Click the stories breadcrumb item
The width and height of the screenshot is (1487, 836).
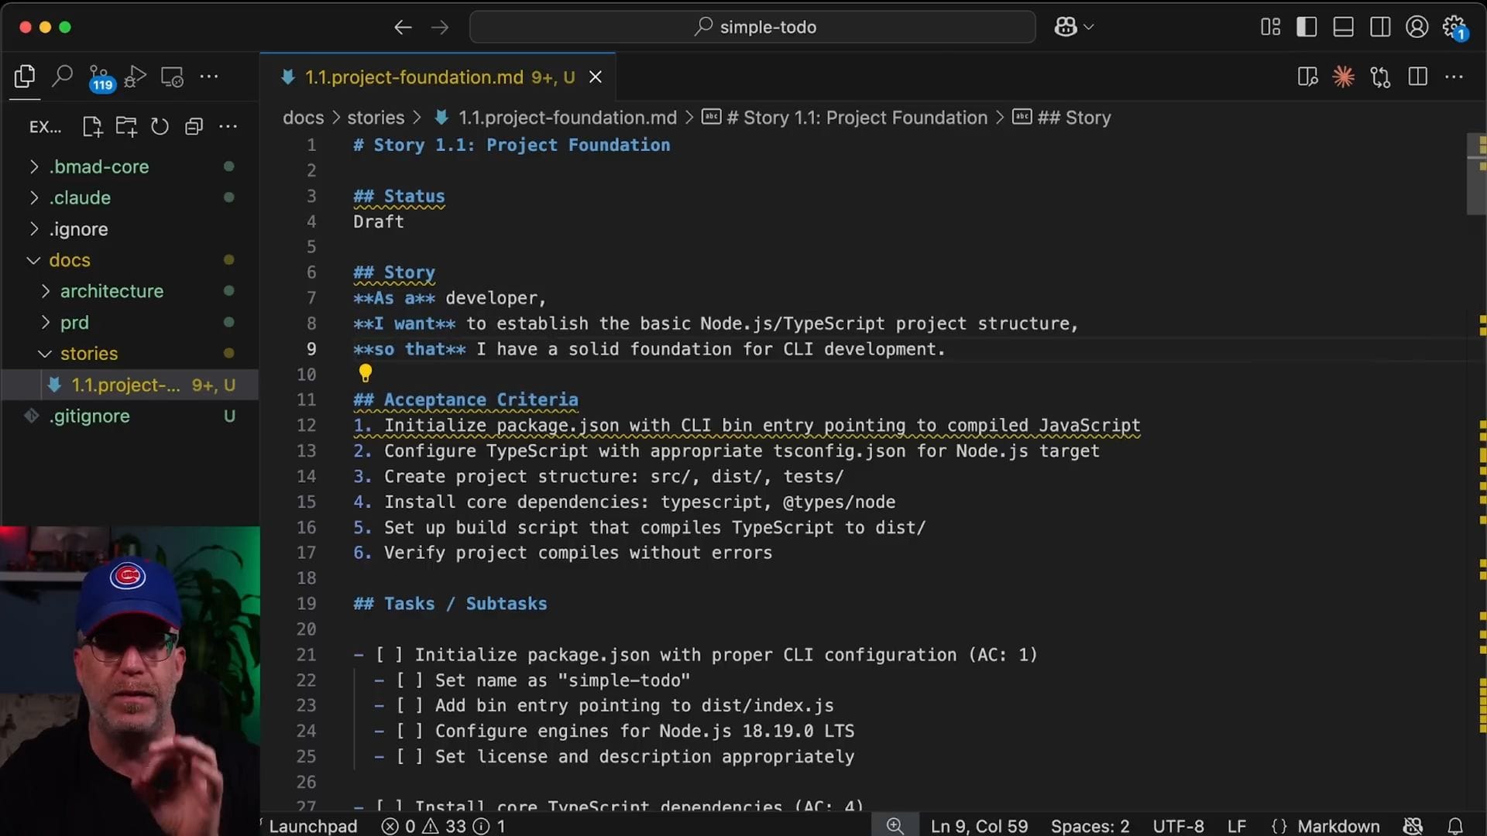376,118
